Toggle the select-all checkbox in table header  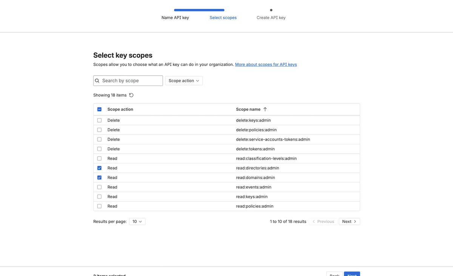[99, 109]
